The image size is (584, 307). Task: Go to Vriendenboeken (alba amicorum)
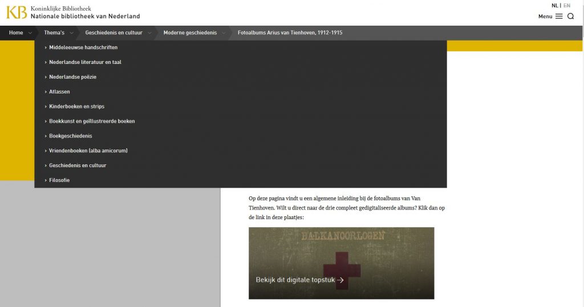tap(88, 151)
